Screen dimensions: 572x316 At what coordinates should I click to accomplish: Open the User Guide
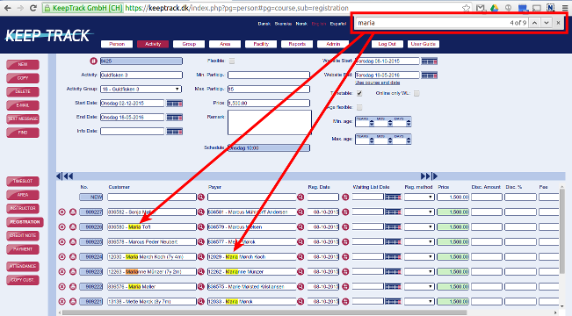coord(424,44)
